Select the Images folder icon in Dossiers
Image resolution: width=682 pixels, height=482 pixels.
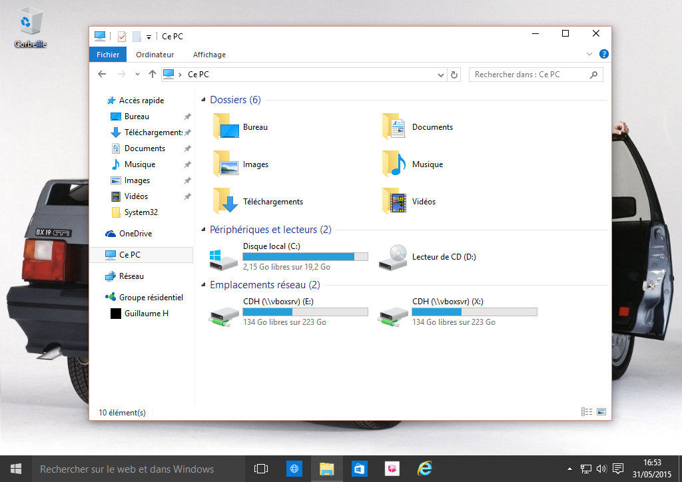click(x=226, y=164)
